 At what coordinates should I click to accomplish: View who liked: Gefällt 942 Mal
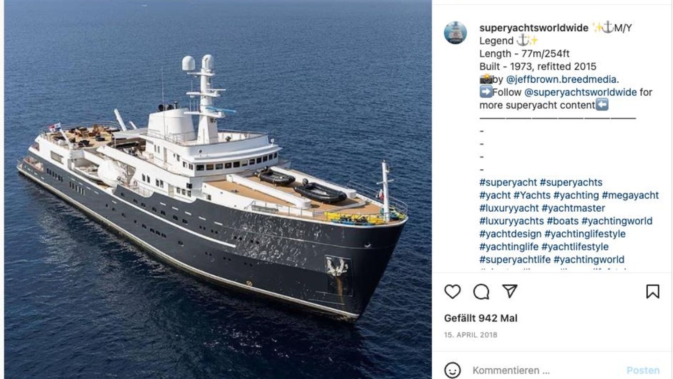click(481, 318)
